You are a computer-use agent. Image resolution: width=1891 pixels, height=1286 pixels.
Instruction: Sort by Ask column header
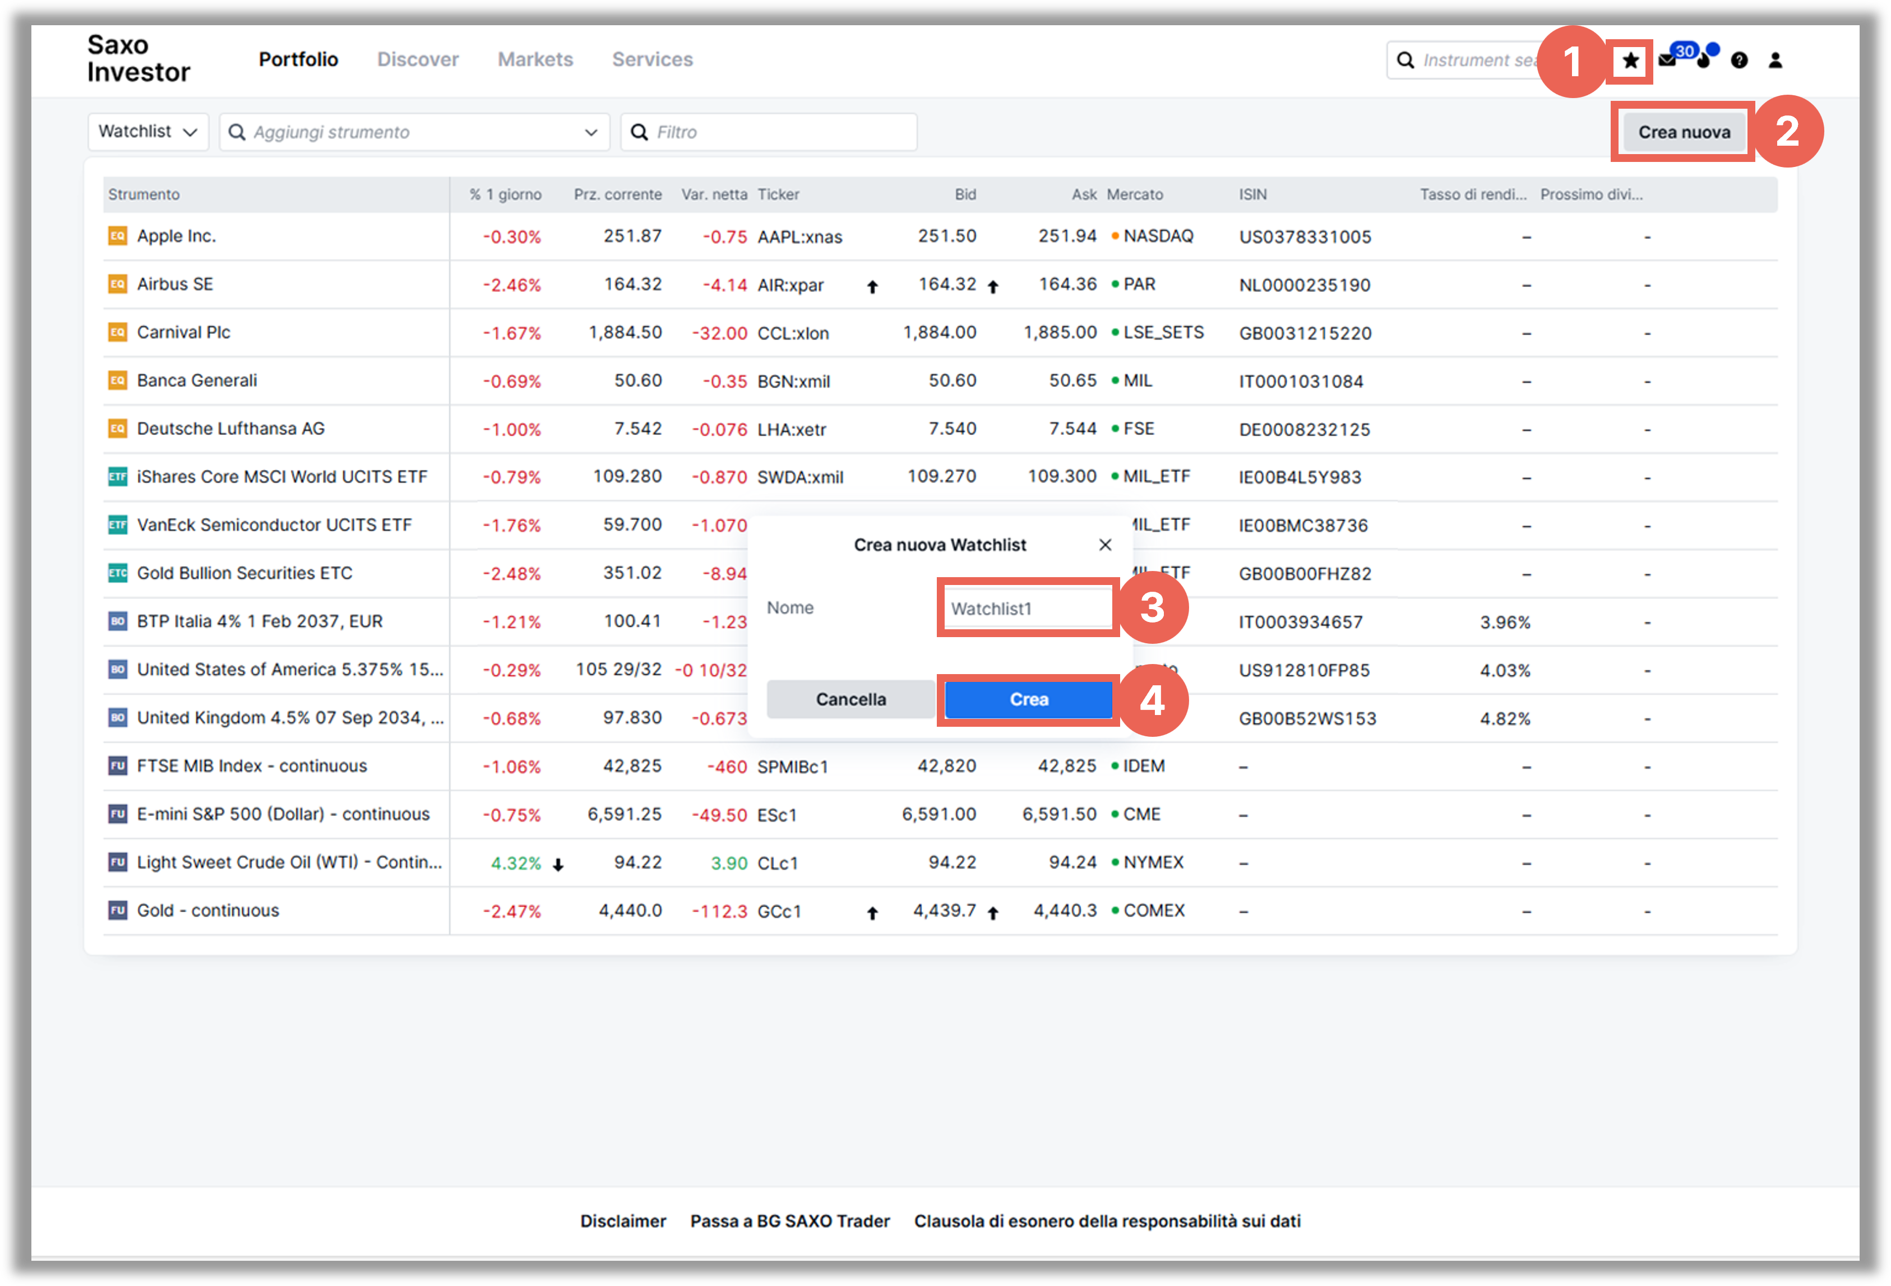click(1084, 194)
